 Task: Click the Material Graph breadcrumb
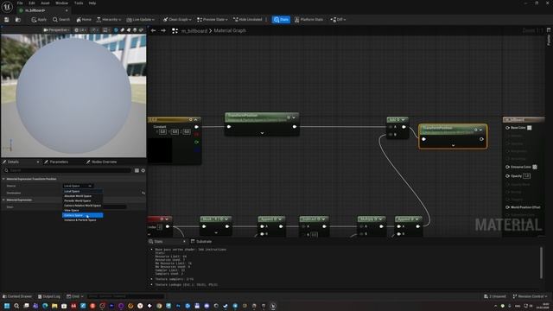point(230,31)
